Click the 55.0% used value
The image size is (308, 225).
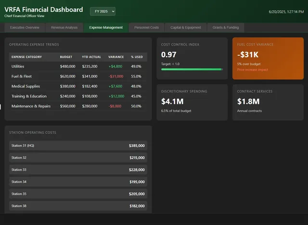(136, 76)
